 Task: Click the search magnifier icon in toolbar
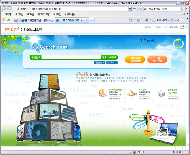click(183, 9)
